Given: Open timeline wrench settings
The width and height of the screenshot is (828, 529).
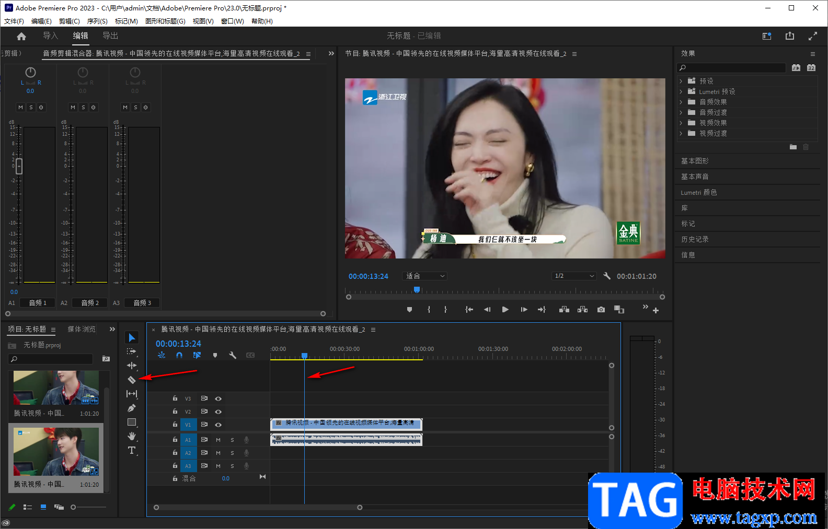Looking at the screenshot, I should click(233, 355).
